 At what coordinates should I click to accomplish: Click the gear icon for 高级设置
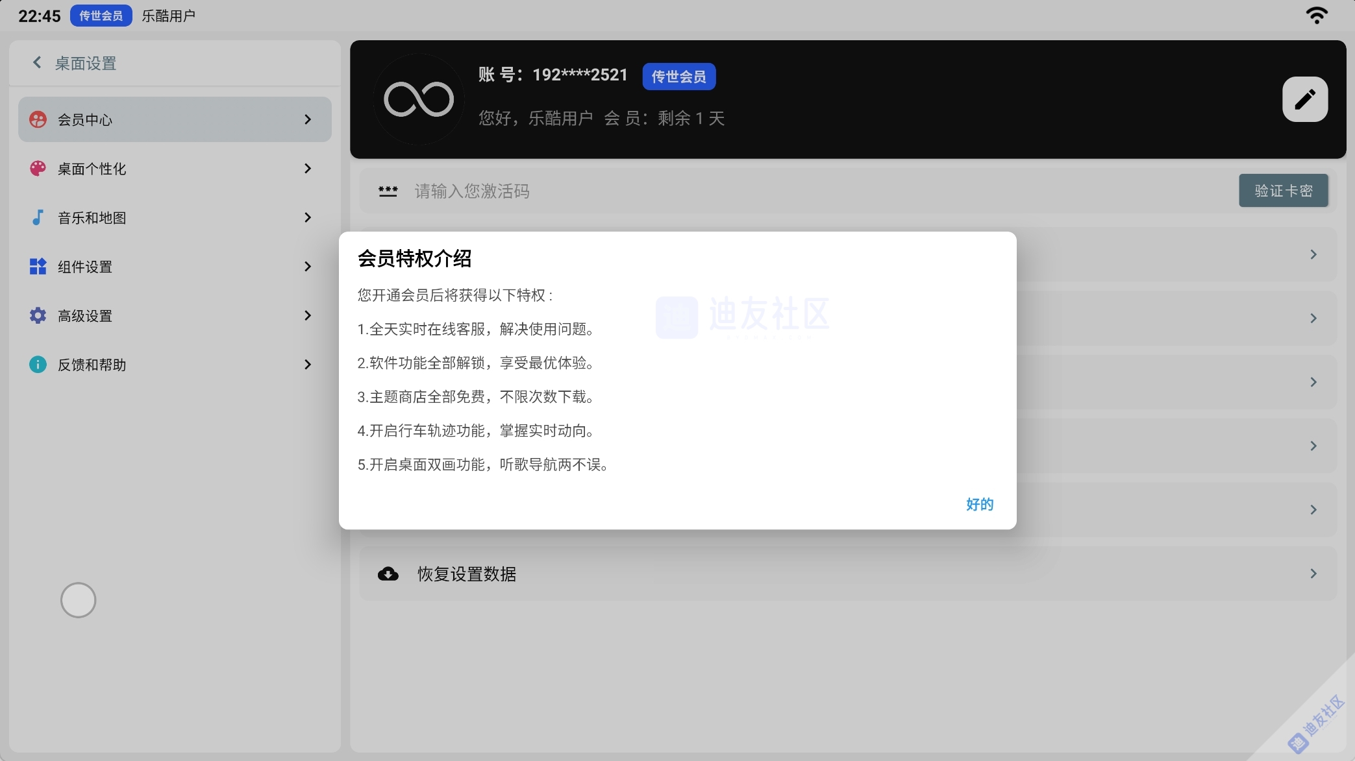(38, 315)
